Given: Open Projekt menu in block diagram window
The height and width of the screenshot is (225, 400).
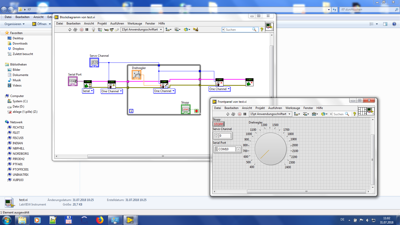Looking at the screenshot, I should tap(102, 23).
